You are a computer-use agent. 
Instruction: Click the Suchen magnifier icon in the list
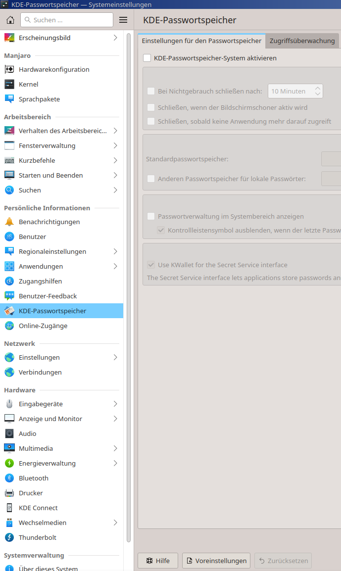tap(9, 190)
